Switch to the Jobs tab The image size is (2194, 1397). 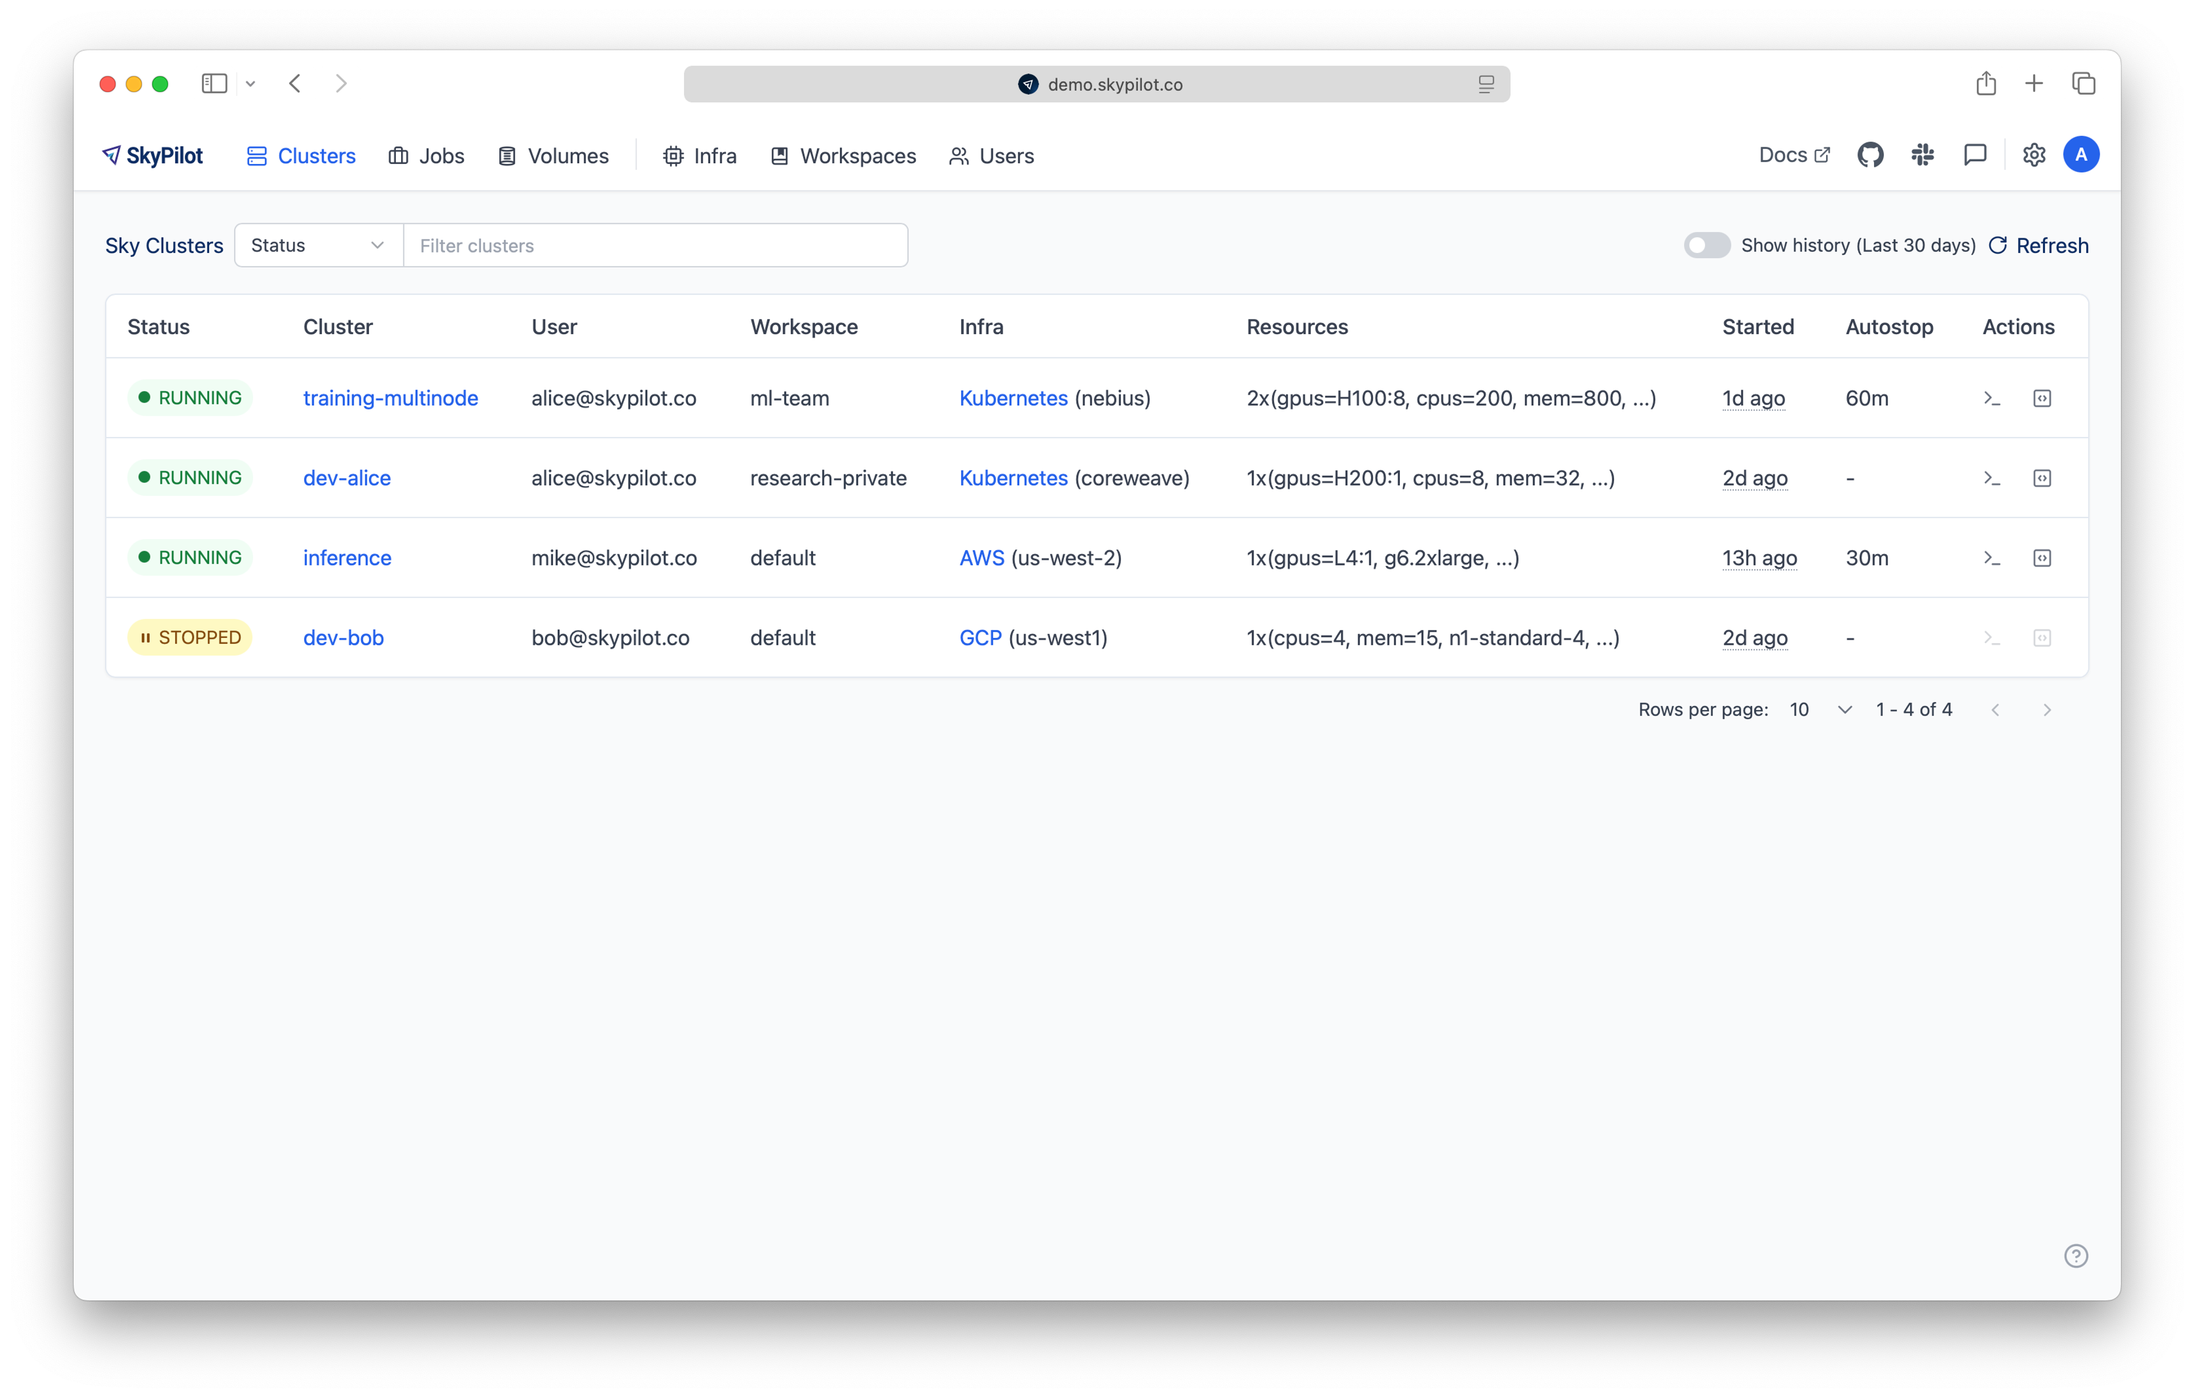tap(426, 156)
